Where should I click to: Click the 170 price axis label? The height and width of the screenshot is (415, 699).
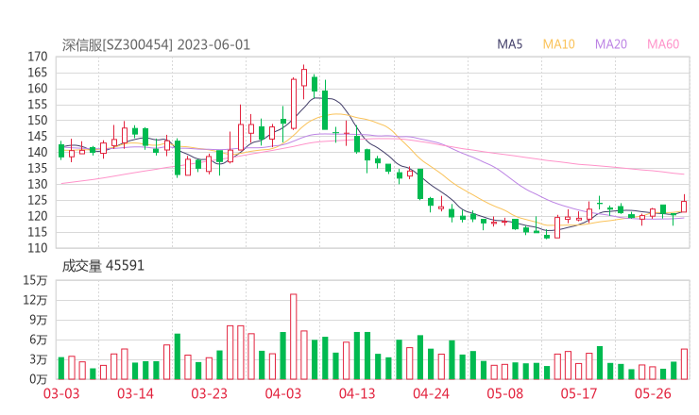pos(38,57)
